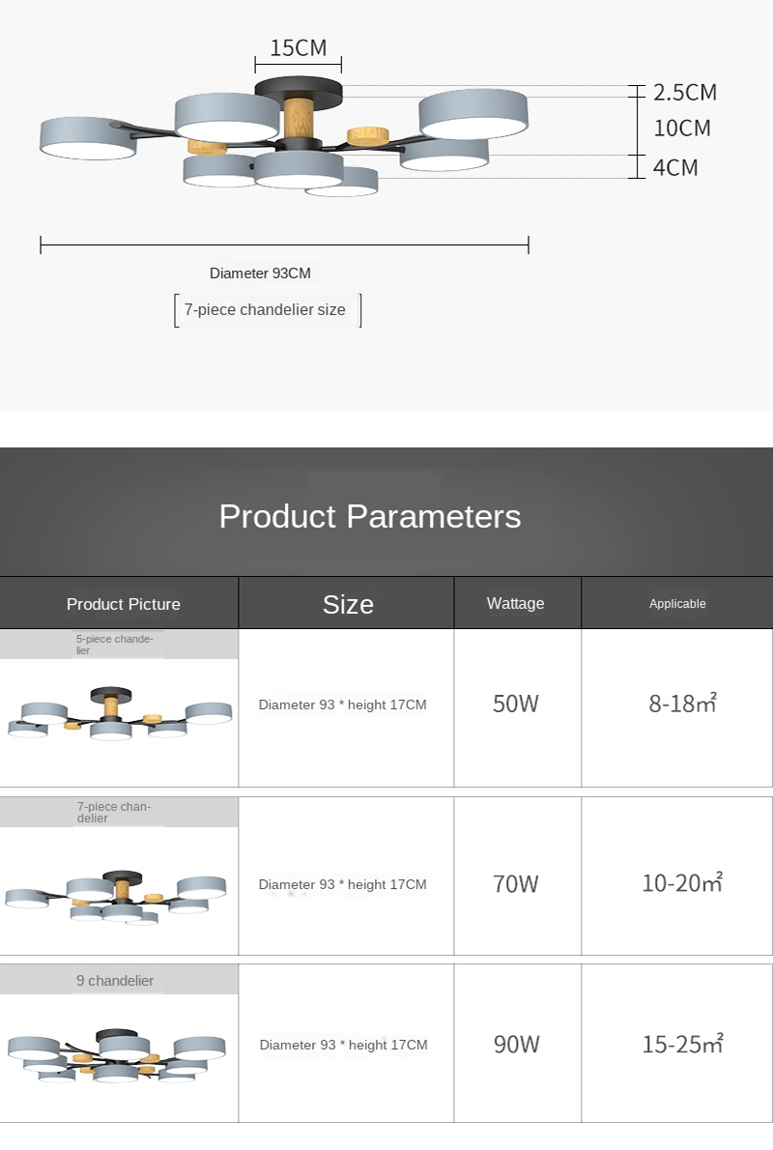
Task: Click the 15-25m² applicable area cell
Action: tap(682, 1044)
